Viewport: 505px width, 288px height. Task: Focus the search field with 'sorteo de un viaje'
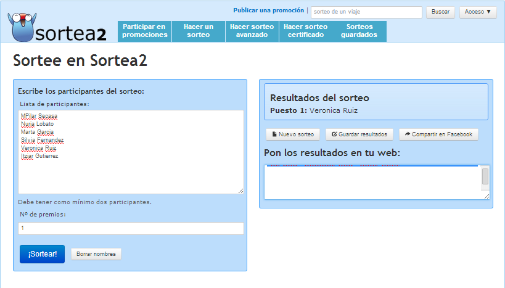tap(366, 12)
